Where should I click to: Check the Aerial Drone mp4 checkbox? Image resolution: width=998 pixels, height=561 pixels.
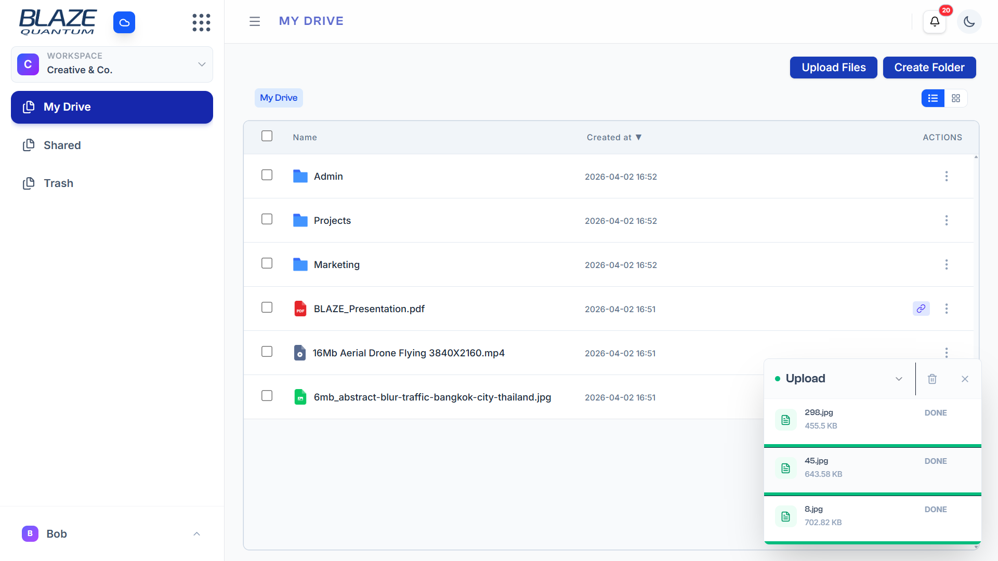267,352
